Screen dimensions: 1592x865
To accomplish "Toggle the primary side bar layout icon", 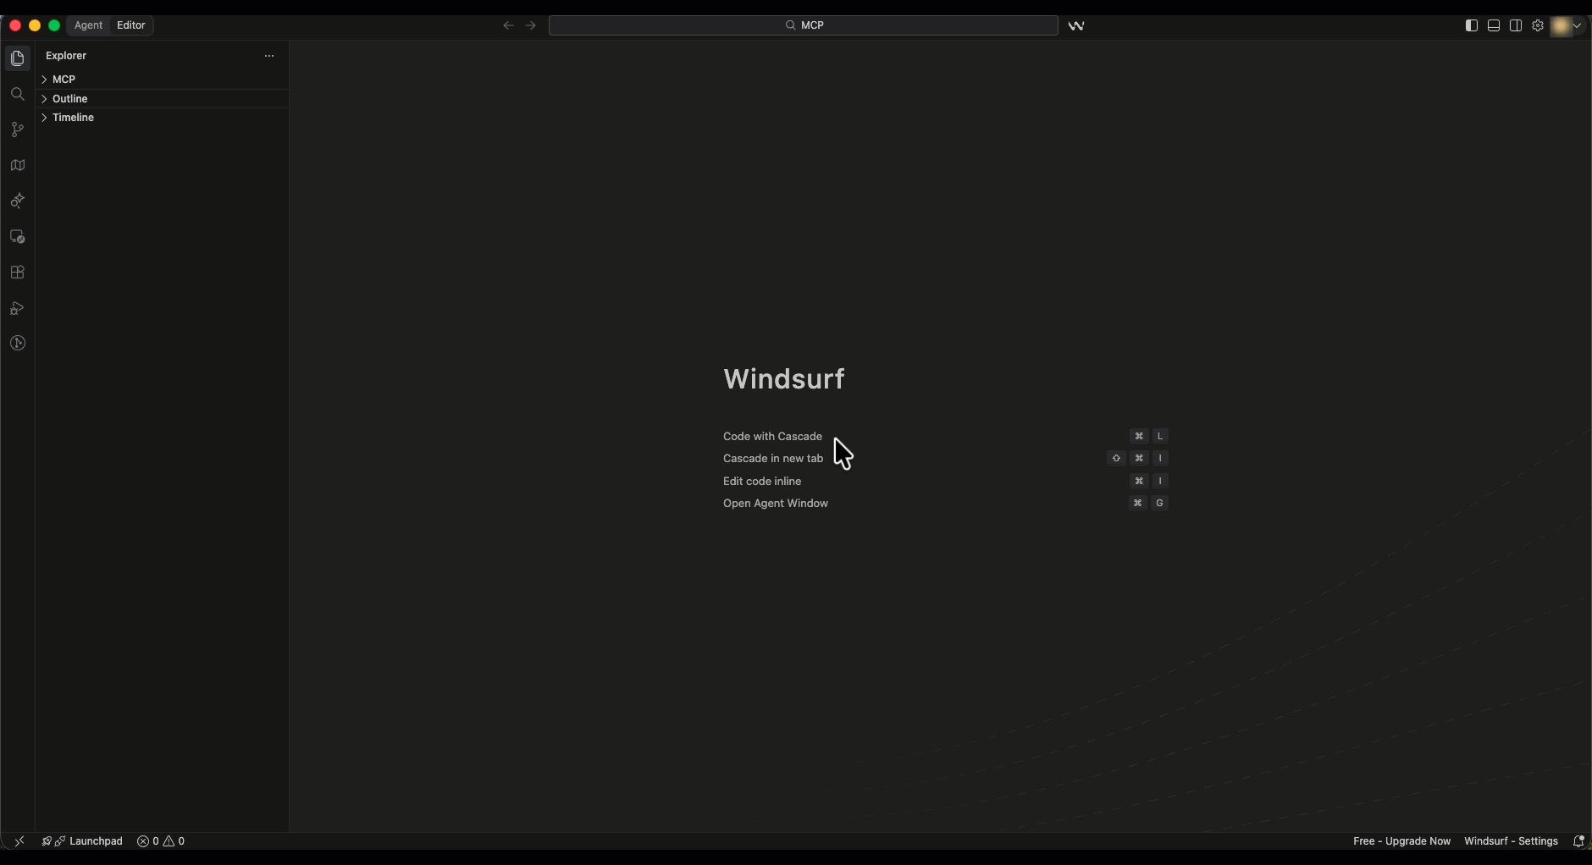I will [1472, 25].
